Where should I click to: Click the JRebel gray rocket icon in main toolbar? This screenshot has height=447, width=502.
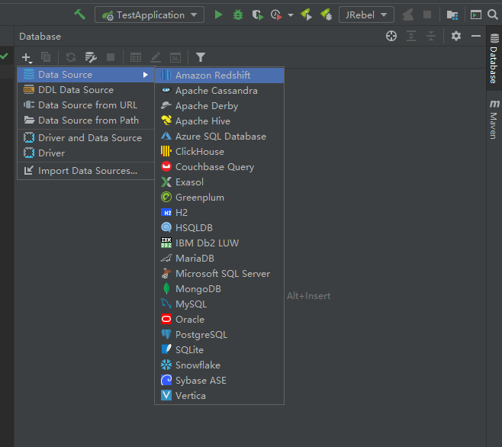408,14
